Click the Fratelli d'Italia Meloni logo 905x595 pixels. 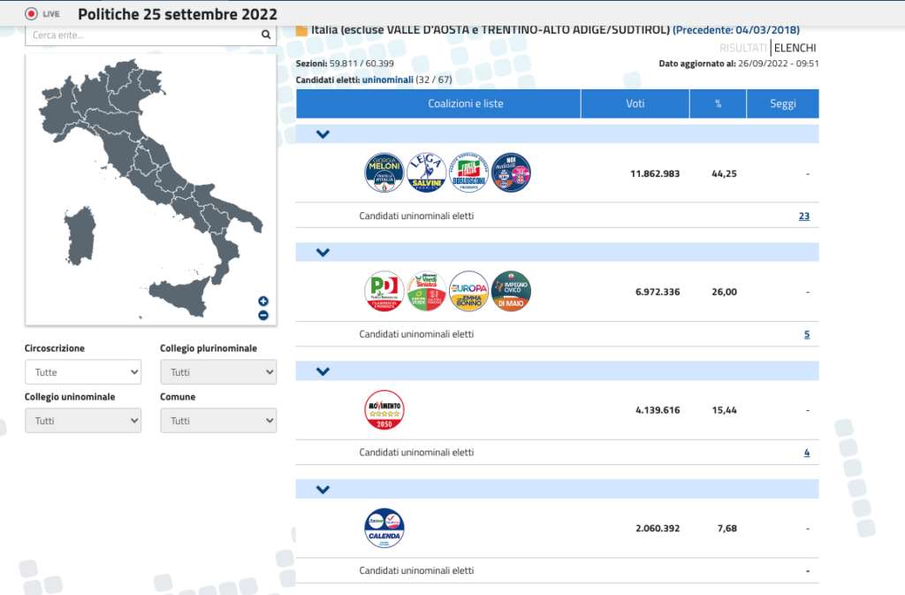[384, 172]
